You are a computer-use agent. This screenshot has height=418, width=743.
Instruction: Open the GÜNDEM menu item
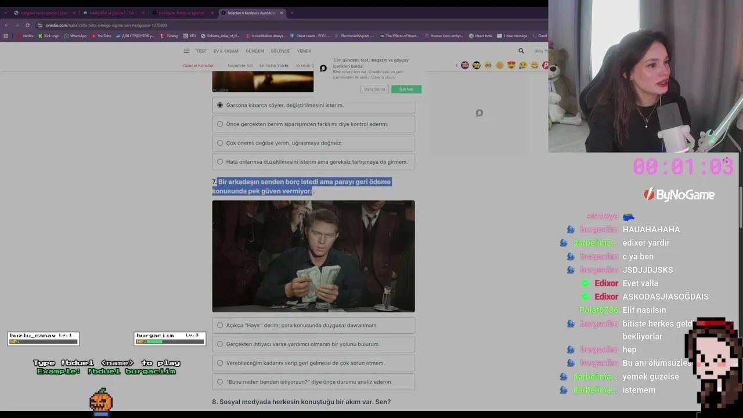[x=255, y=51]
